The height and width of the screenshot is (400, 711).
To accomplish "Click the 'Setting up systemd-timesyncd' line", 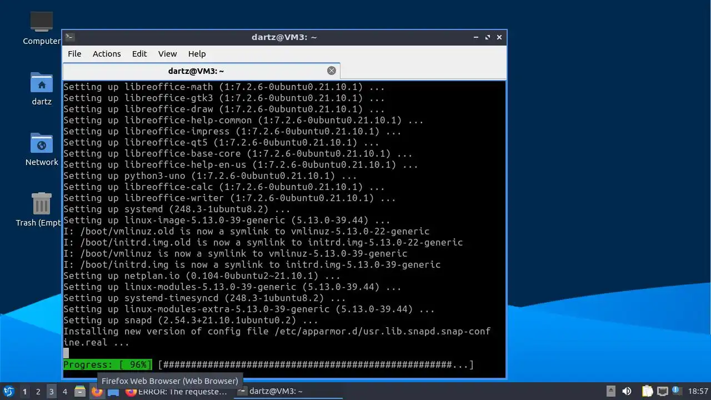I will [204, 298].
